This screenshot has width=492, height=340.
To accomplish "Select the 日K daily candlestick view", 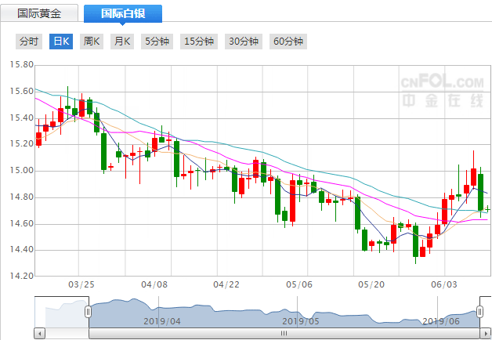I will pyautogui.click(x=60, y=42).
